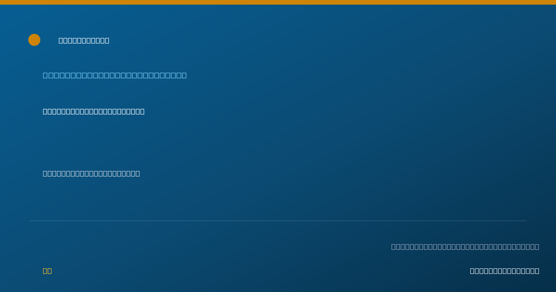Click the first character of the white footer text

tap(473, 271)
